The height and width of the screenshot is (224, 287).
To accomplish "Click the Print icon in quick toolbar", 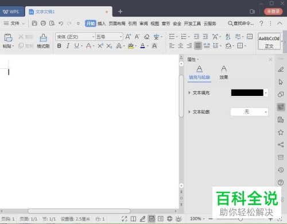I will 43,24.
